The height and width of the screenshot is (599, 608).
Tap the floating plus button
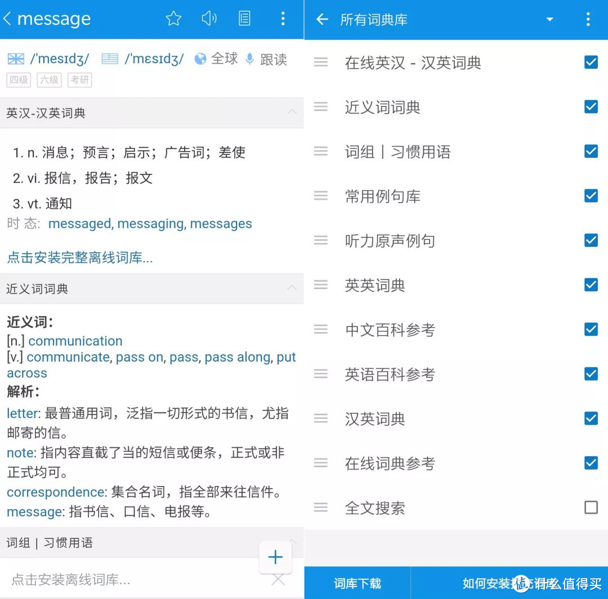click(275, 557)
